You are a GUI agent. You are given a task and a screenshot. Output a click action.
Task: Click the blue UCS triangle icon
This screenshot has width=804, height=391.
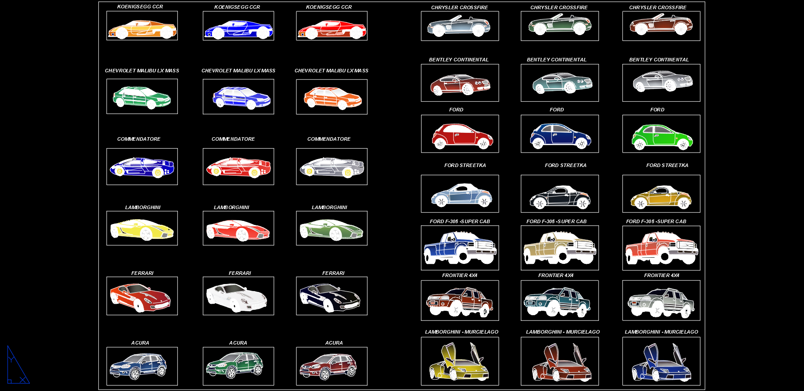[x=18, y=365]
